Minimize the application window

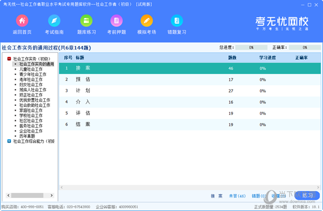(303, 5)
